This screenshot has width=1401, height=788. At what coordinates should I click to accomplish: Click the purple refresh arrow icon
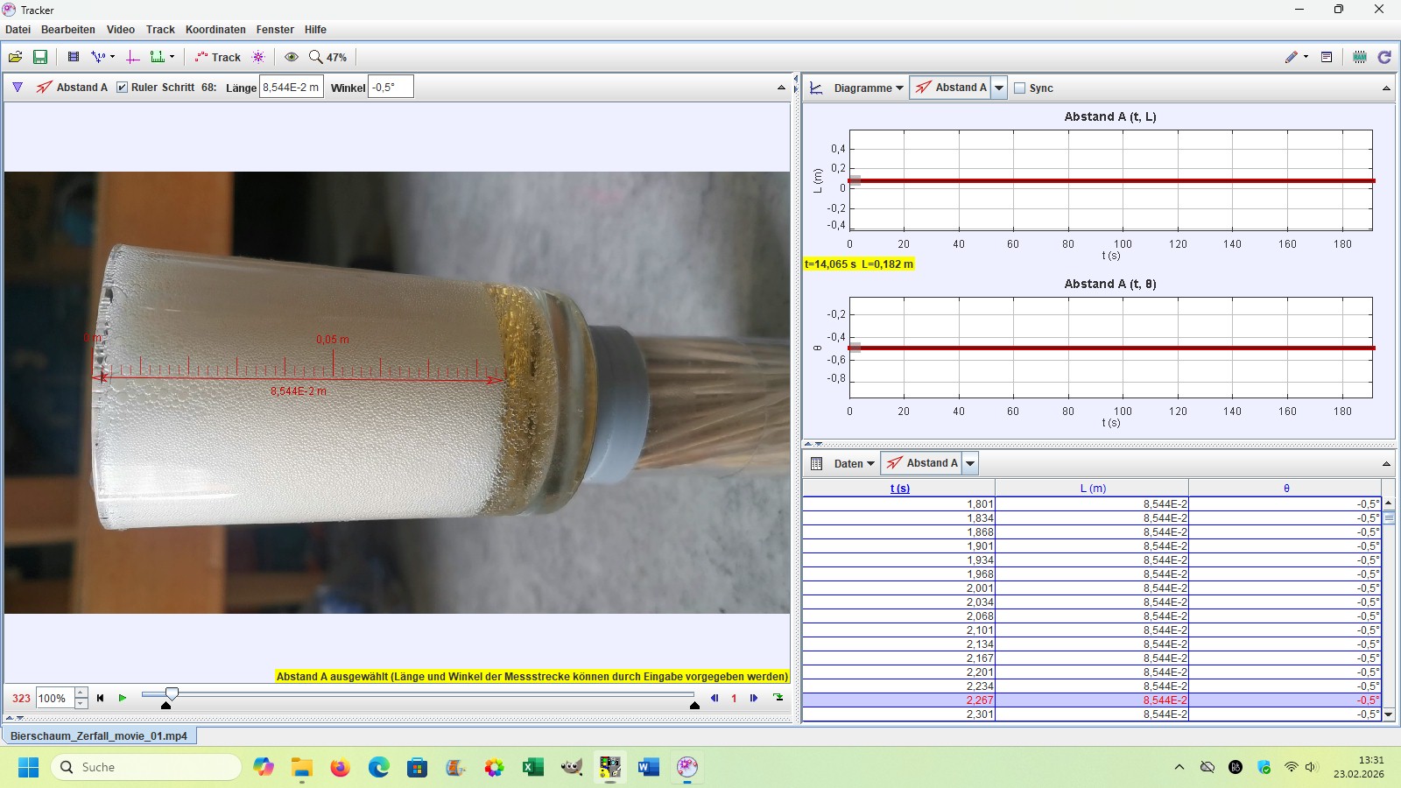click(x=1384, y=57)
